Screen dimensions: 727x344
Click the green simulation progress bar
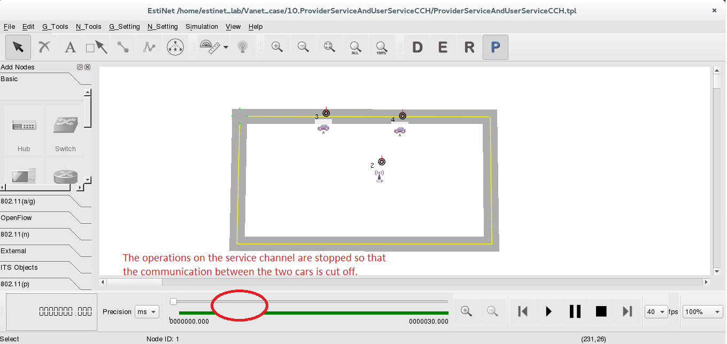(x=313, y=313)
